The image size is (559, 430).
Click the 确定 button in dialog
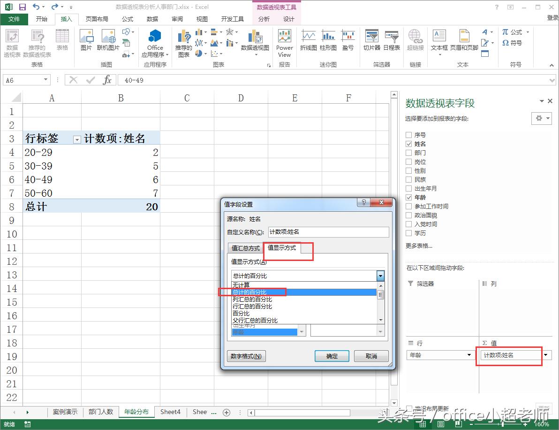point(332,356)
